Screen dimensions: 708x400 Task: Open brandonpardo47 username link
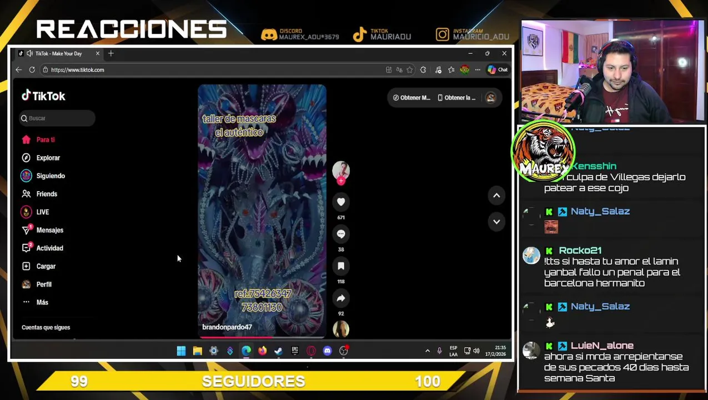[227, 327]
